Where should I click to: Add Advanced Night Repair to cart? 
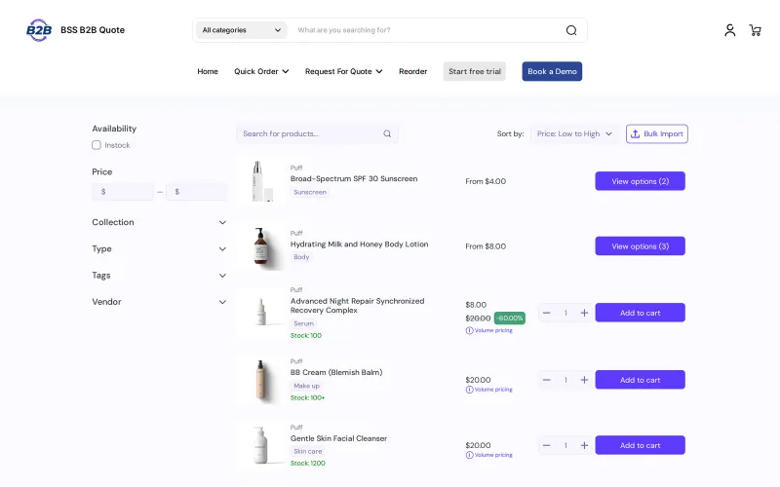coord(641,313)
